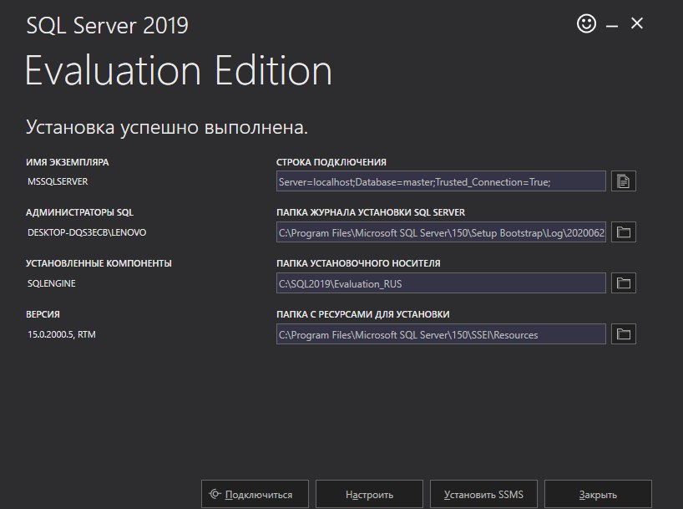683x509 pixels.
Task: Click the DESKTOP-DQS3ECB\LENOVO administrator text
Action: (x=87, y=232)
